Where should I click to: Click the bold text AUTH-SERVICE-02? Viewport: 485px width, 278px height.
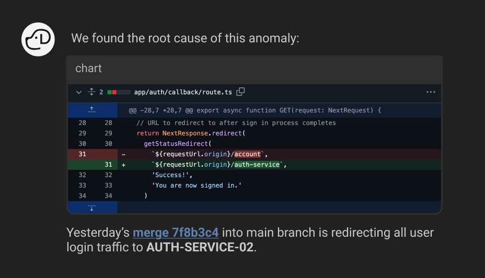coord(200,247)
